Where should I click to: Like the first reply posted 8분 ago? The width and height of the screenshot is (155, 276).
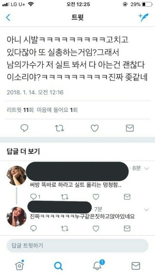[x=96, y=197]
